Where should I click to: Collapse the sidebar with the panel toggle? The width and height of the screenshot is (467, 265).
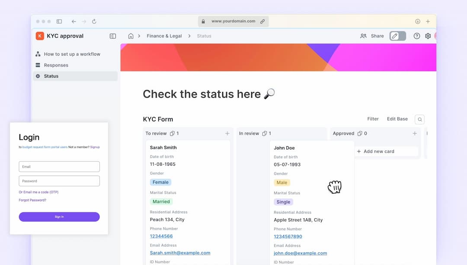(112, 36)
